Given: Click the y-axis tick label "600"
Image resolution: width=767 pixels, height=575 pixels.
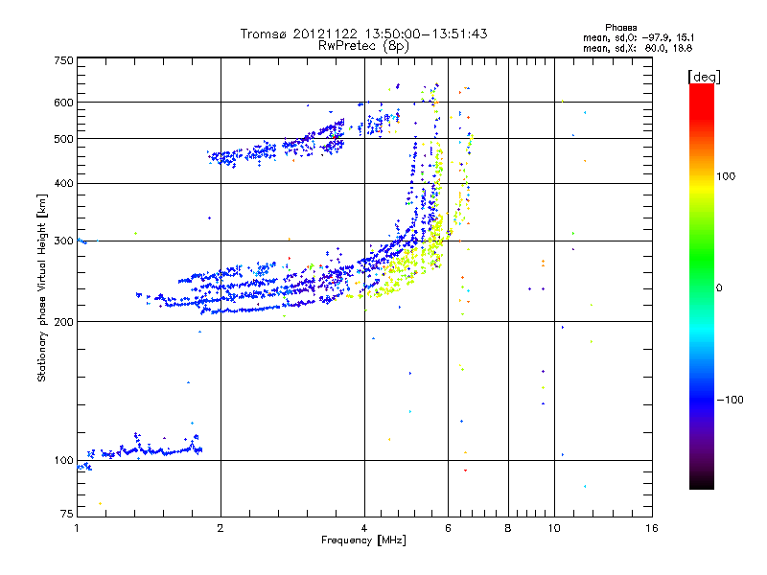Looking at the screenshot, I should pyautogui.click(x=63, y=103).
